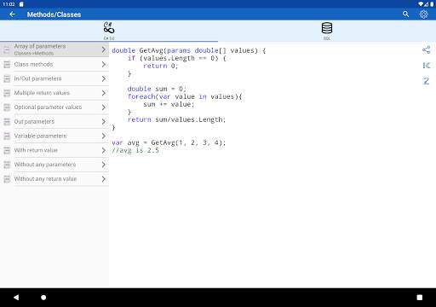This screenshot has width=436, height=307.
Task: Tap list icon beside Variable parameters
Action: [7, 136]
